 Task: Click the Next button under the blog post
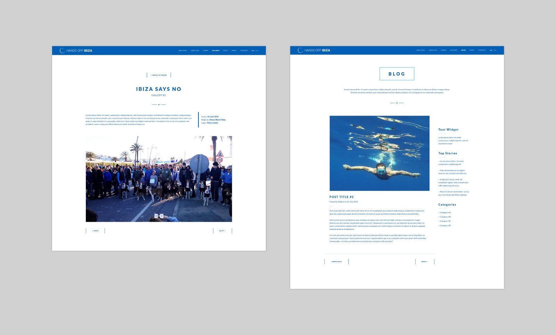[424, 261]
